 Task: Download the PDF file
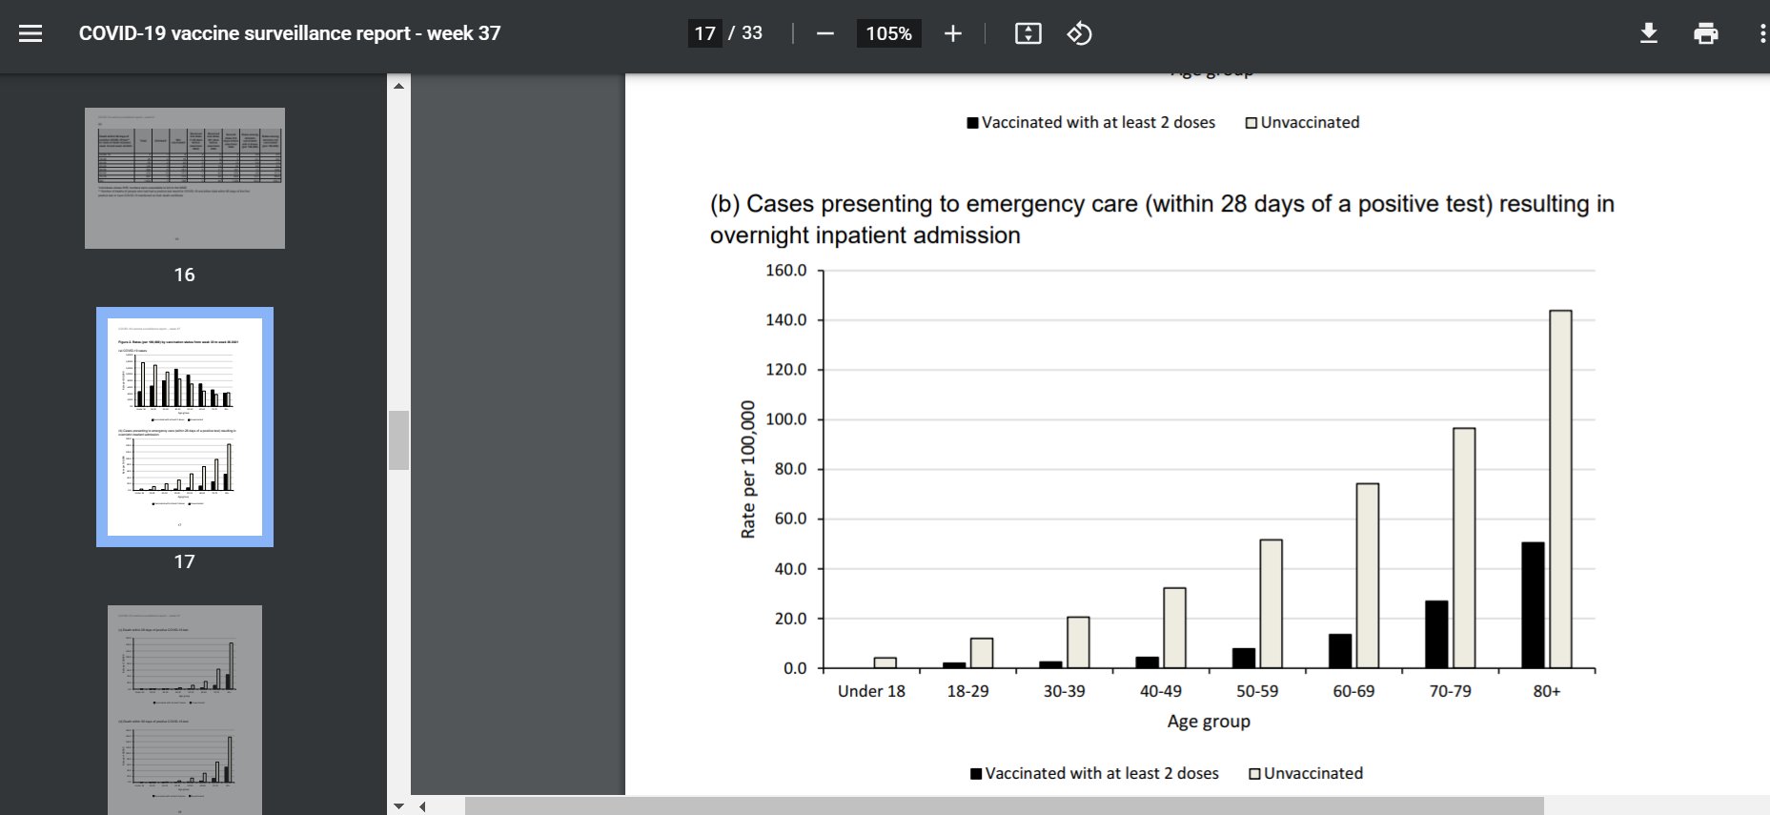point(1649,33)
